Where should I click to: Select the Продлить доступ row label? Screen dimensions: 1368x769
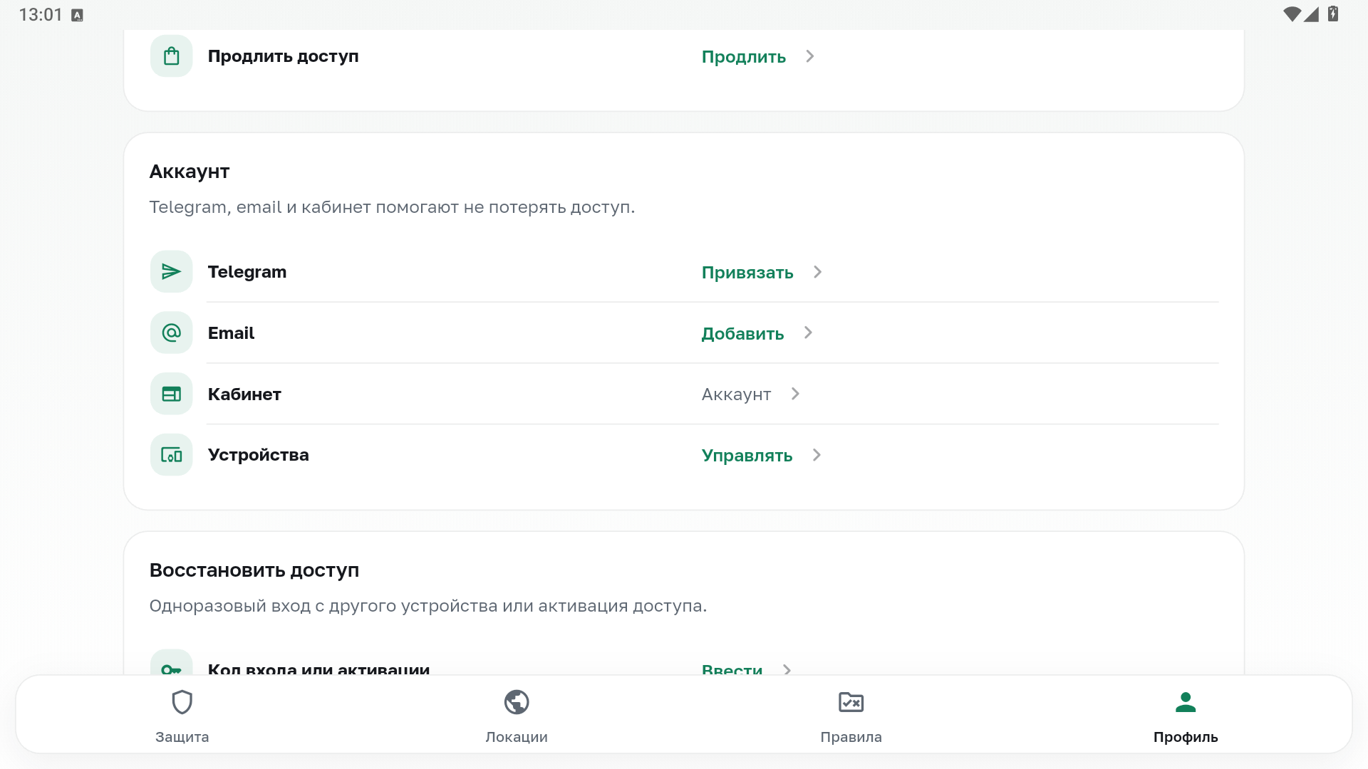pos(283,56)
